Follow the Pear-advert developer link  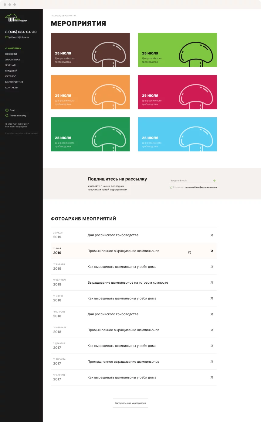click(32, 133)
